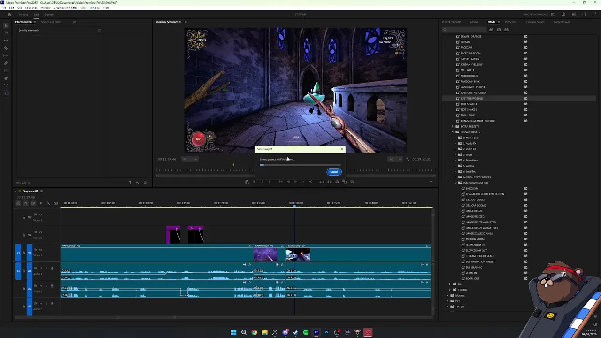Viewport: 601px width, 338px height.
Task: Filter YUV effects icon
Action: pos(506,30)
